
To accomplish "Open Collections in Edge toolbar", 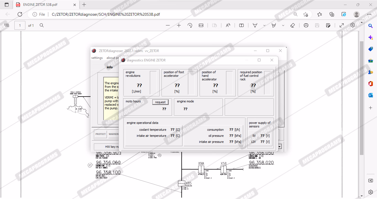I will [x=332, y=14].
